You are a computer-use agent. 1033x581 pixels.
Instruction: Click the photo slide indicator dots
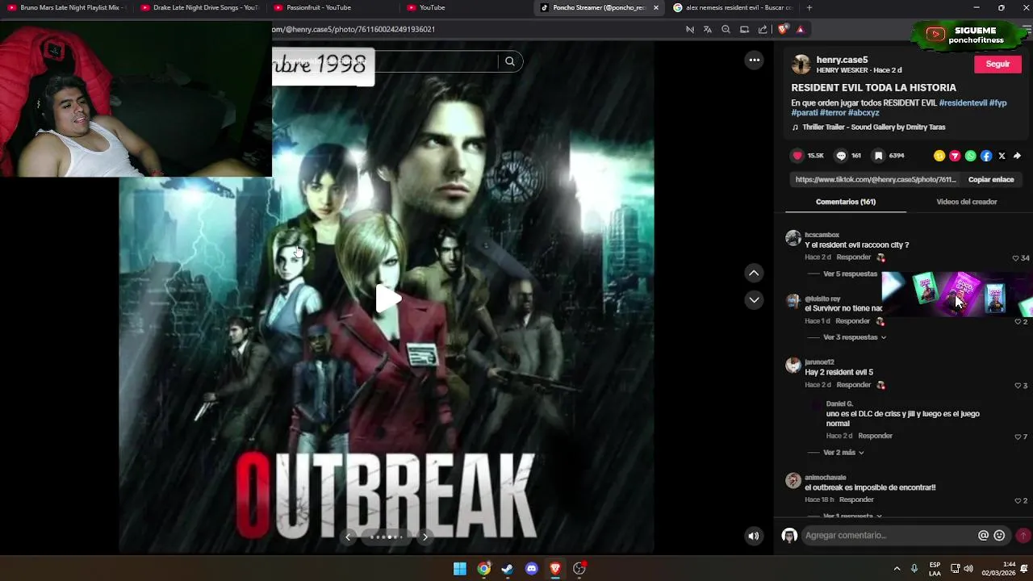coord(387,537)
